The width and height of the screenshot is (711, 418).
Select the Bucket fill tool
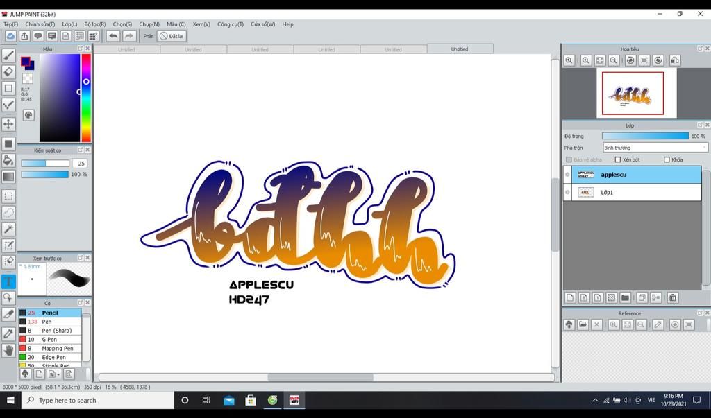(8, 160)
